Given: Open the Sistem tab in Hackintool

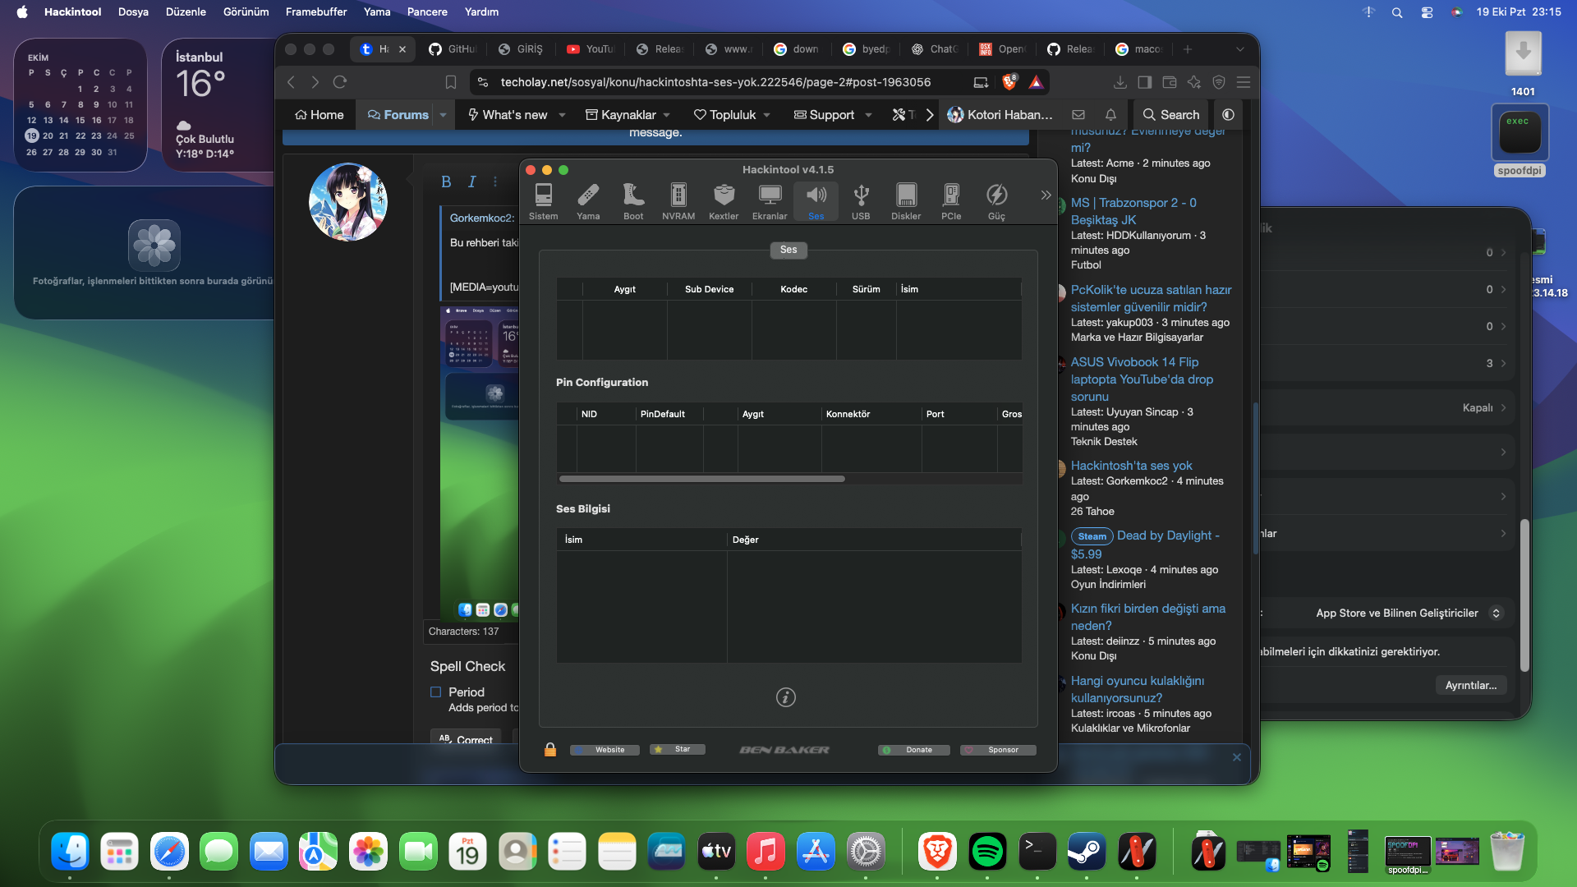Looking at the screenshot, I should (543, 201).
